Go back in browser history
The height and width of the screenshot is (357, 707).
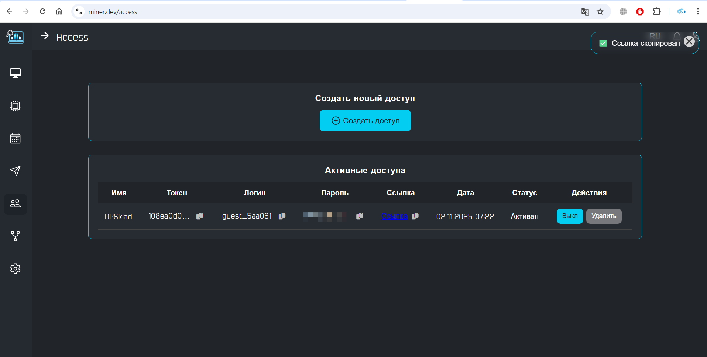click(10, 11)
